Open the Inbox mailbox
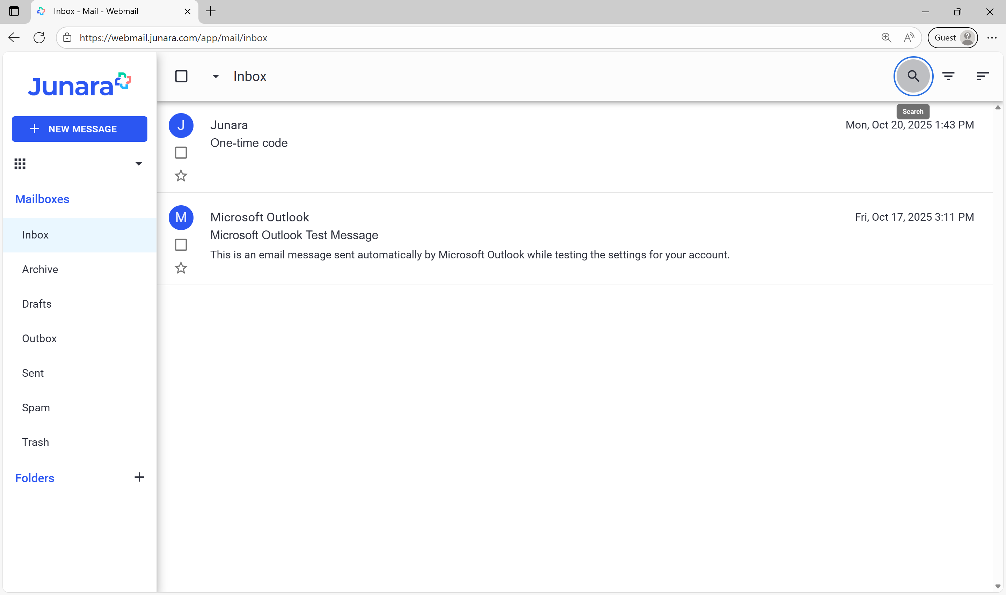1006x595 pixels. (x=79, y=235)
